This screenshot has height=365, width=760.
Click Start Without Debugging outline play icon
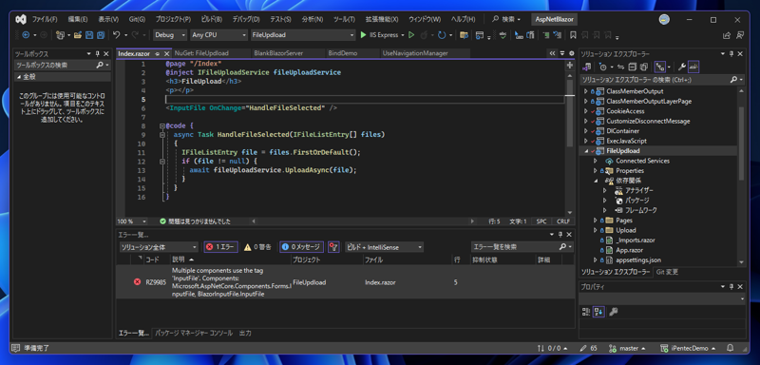point(411,35)
